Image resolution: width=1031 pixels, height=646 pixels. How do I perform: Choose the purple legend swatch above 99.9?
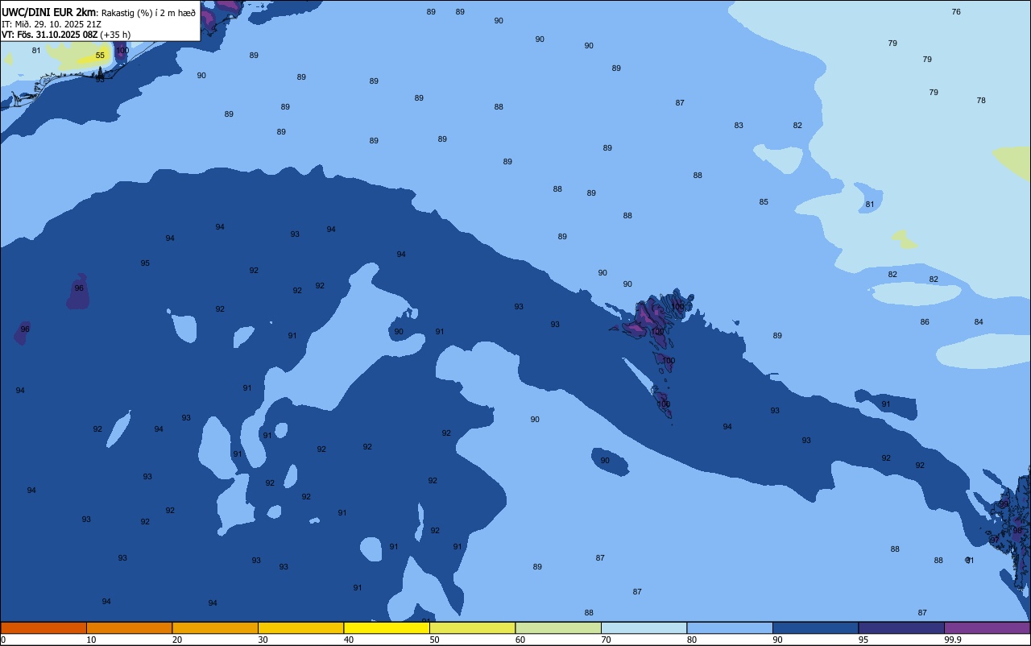[x=987, y=627]
